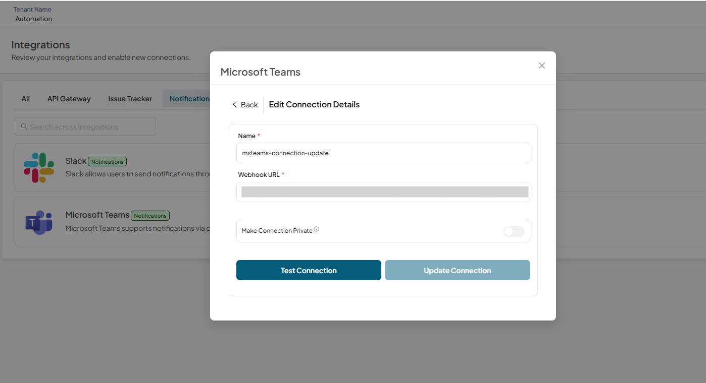Open the Issue Tracker tab
This screenshot has height=383, width=706.
click(130, 99)
